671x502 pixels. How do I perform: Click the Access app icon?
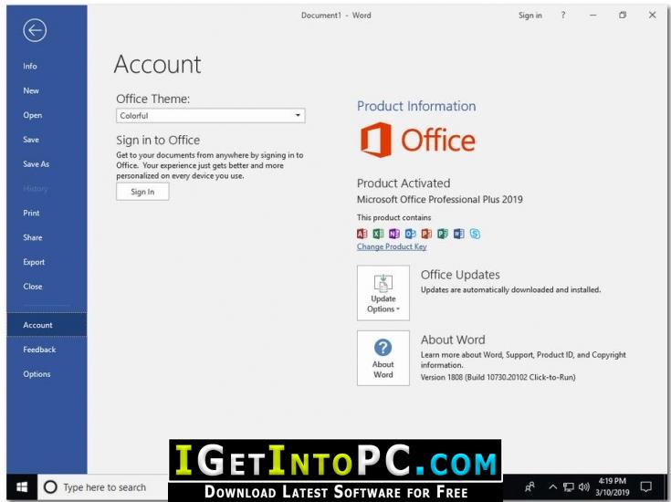(x=362, y=234)
